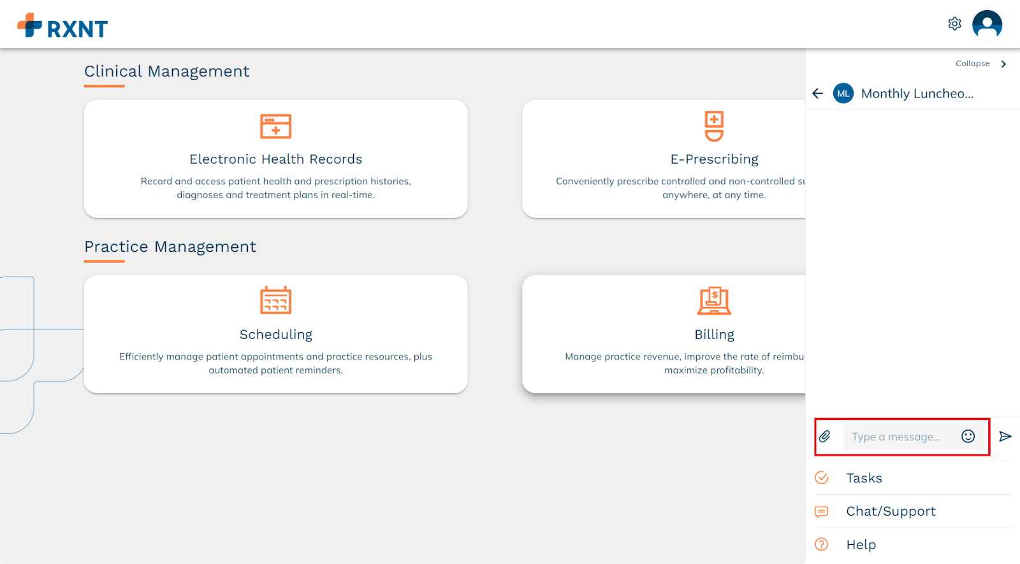Click the Scheduling card description text
Viewport: 1020px width, 564px height.
pyautogui.click(x=276, y=363)
